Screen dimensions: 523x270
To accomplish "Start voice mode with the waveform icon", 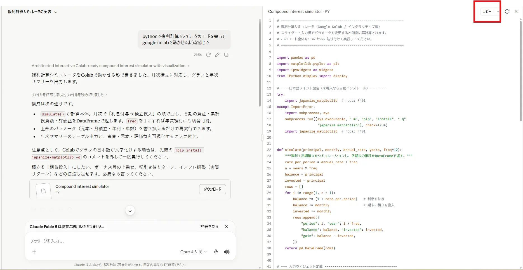I will click(227, 252).
